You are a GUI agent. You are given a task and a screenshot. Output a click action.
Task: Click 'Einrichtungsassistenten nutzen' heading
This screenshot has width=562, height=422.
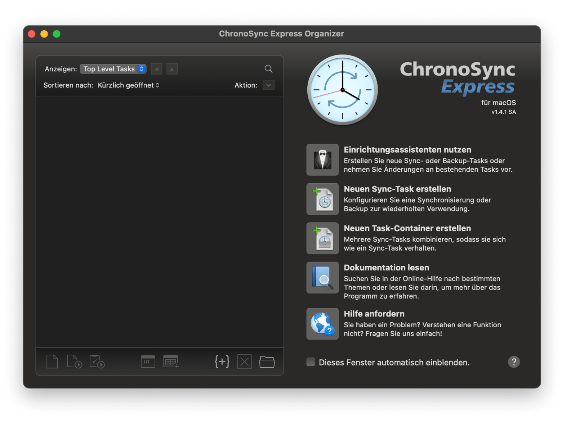click(x=407, y=150)
